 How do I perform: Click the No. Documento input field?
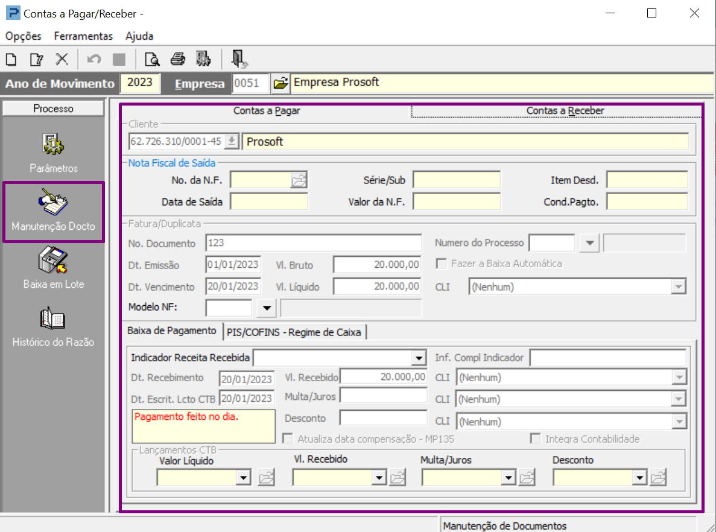[313, 243]
